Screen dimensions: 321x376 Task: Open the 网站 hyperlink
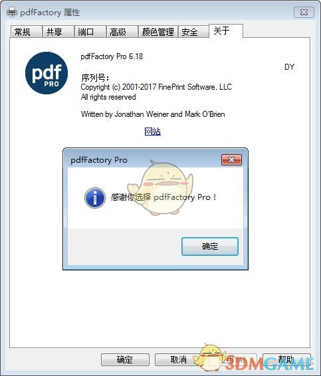point(153,132)
